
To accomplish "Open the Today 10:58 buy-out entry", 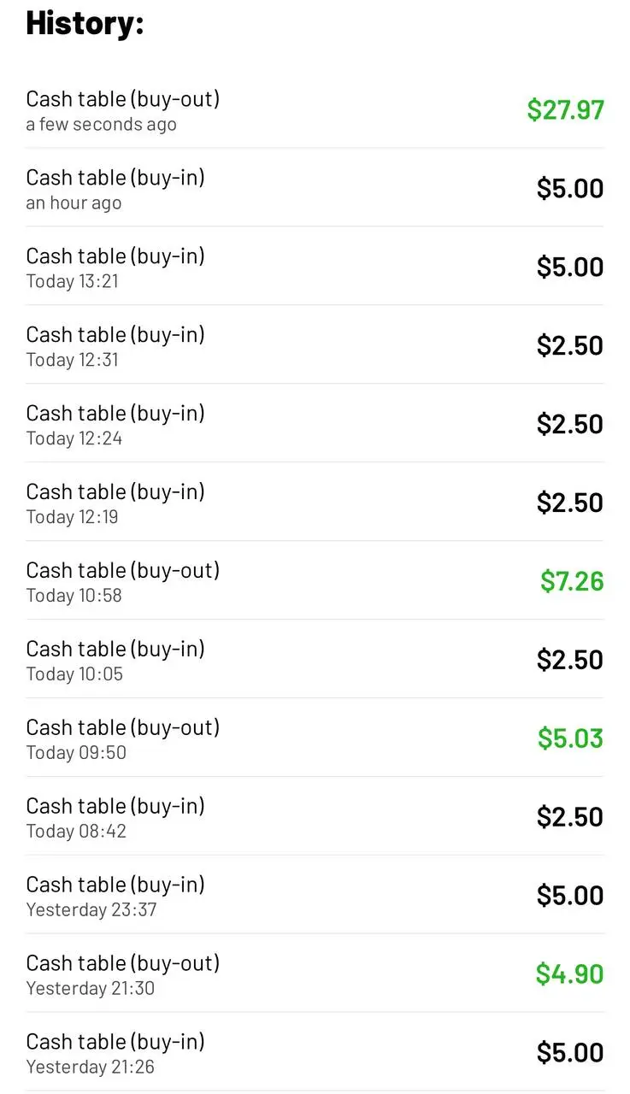I will (315, 581).
